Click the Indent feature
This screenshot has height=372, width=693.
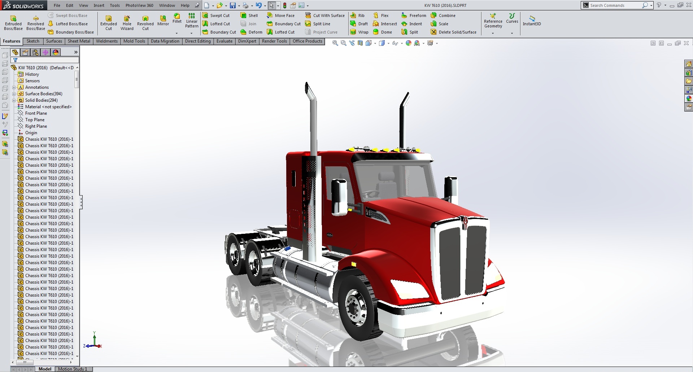coord(411,24)
